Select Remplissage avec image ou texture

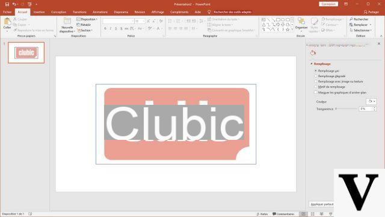pyautogui.click(x=316, y=81)
